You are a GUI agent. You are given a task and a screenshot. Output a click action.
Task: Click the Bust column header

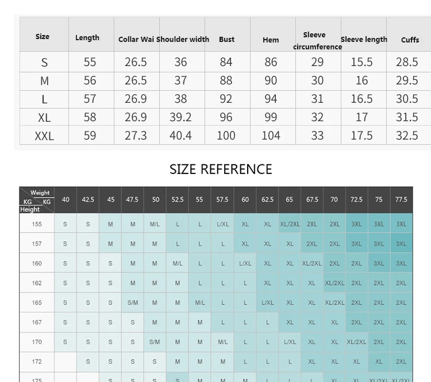[x=227, y=39]
